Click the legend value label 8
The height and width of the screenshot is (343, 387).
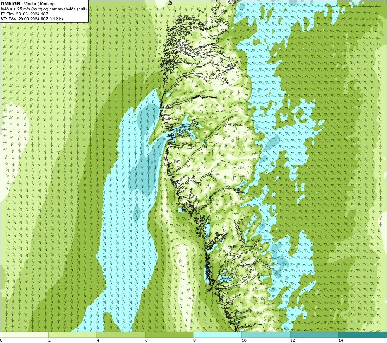[x=195, y=340]
